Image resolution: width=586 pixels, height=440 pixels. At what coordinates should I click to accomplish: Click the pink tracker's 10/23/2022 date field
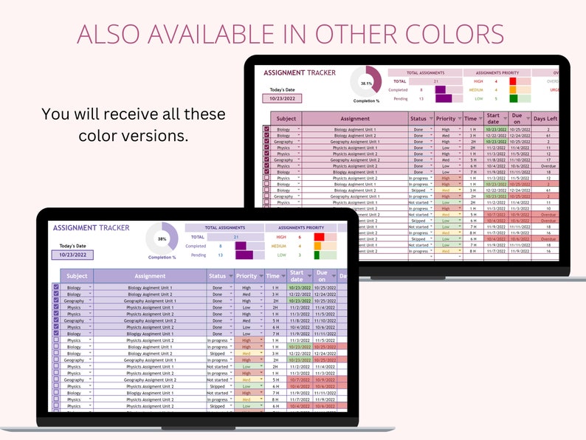pos(282,99)
